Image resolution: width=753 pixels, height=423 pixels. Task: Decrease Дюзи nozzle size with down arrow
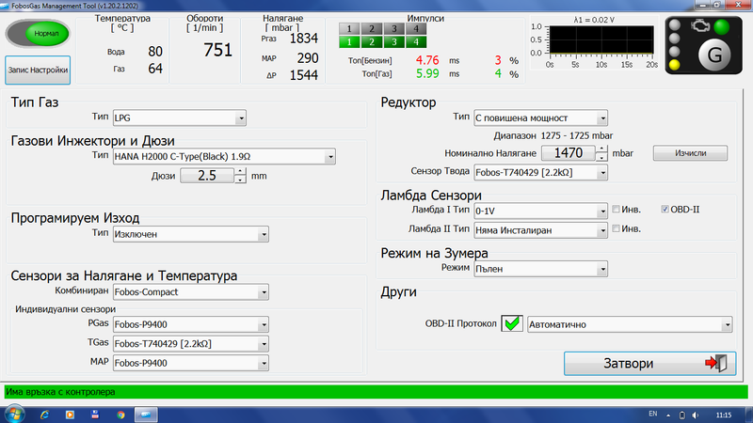240,180
